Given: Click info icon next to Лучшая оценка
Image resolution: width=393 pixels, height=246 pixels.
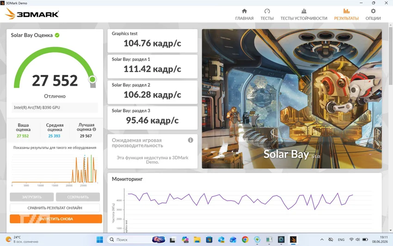Looking at the screenshot, I should (x=94, y=130).
